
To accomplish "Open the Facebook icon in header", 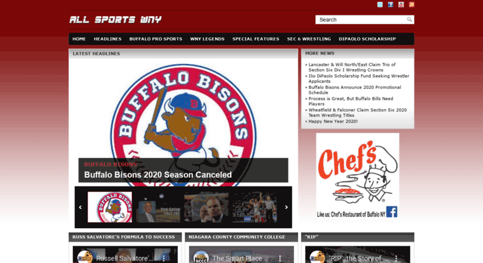I will (390, 4).
